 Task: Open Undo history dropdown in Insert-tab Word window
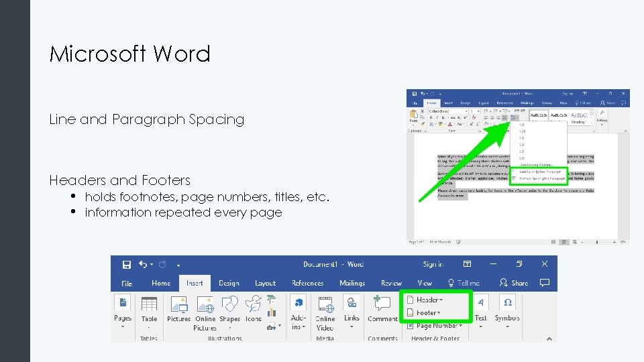(152, 265)
